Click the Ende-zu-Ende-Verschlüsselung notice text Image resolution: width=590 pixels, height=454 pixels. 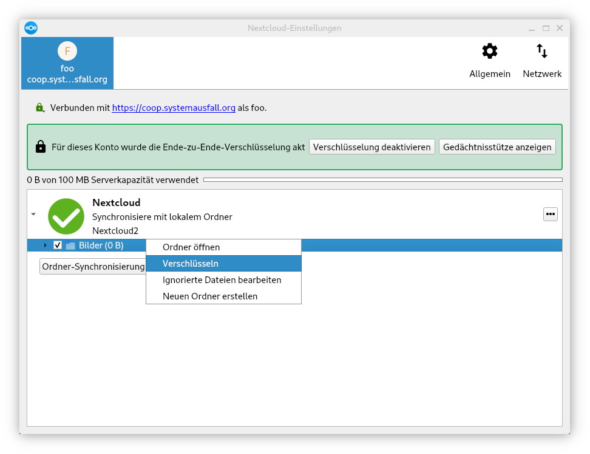tap(178, 147)
